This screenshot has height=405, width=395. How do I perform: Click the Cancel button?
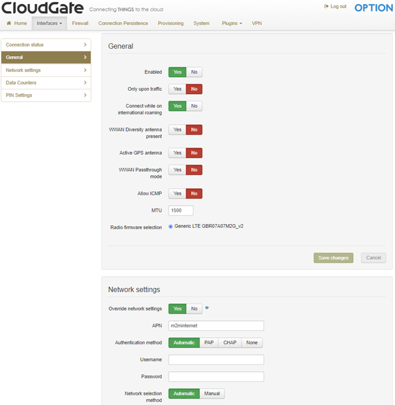[x=373, y=257]
